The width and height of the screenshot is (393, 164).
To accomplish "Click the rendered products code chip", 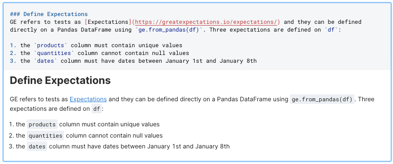I will [42, 124].
